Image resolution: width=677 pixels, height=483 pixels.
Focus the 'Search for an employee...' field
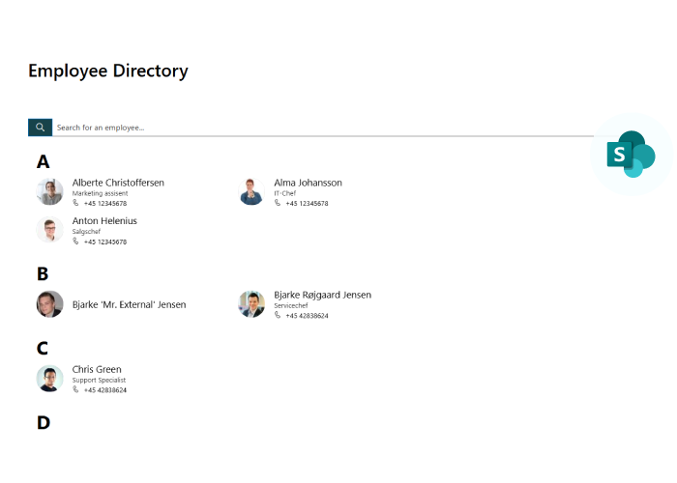(x=323, y=128)
